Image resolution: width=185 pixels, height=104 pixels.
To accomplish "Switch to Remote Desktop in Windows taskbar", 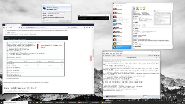I will 95,103.
